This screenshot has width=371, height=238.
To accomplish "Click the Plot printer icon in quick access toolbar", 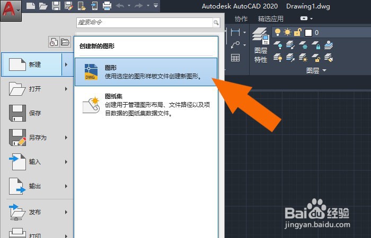I will coord(107,6).
